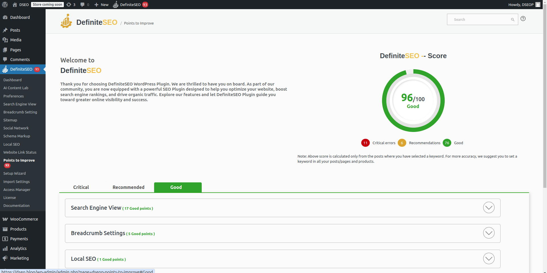The image size is (547, 273).
Task: Click the DSEO site home icon
Action: tap(15, 5)
